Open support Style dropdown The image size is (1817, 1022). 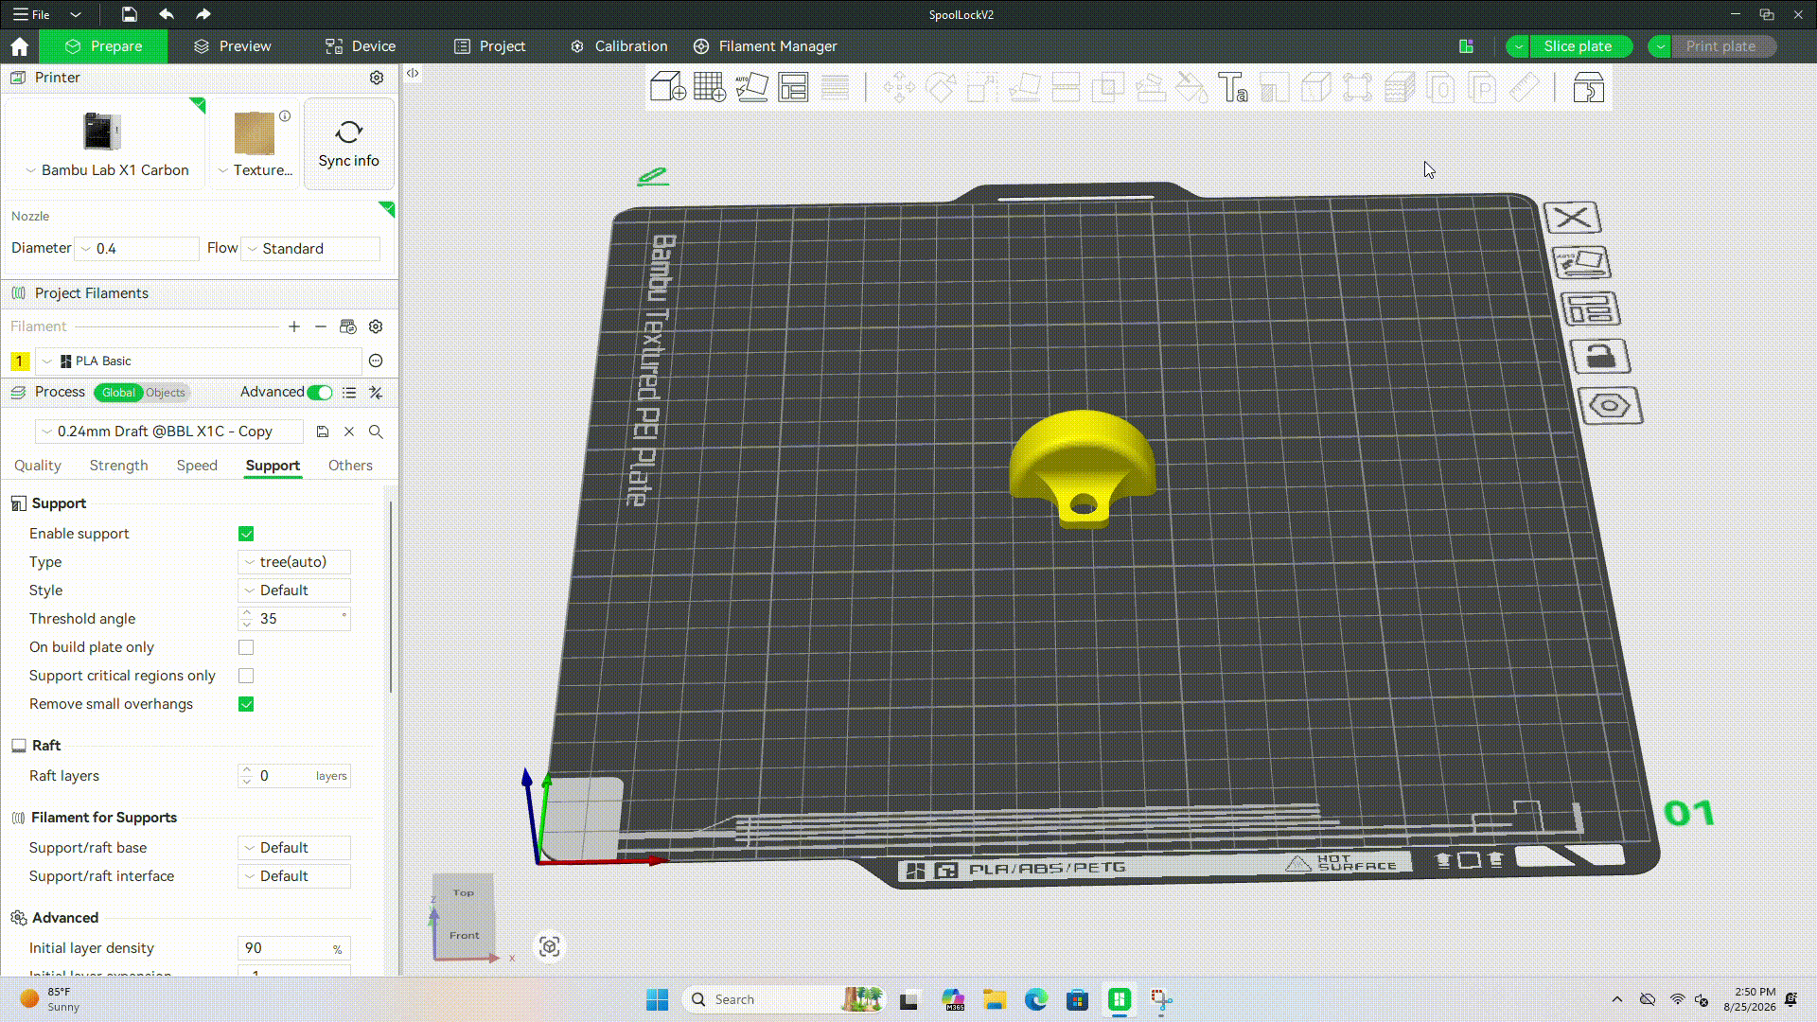click(294, 590)
